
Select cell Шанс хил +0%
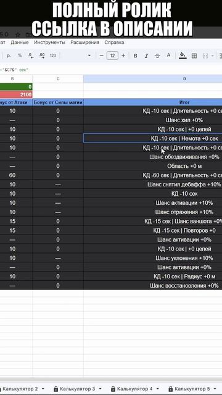coord(153,120)
